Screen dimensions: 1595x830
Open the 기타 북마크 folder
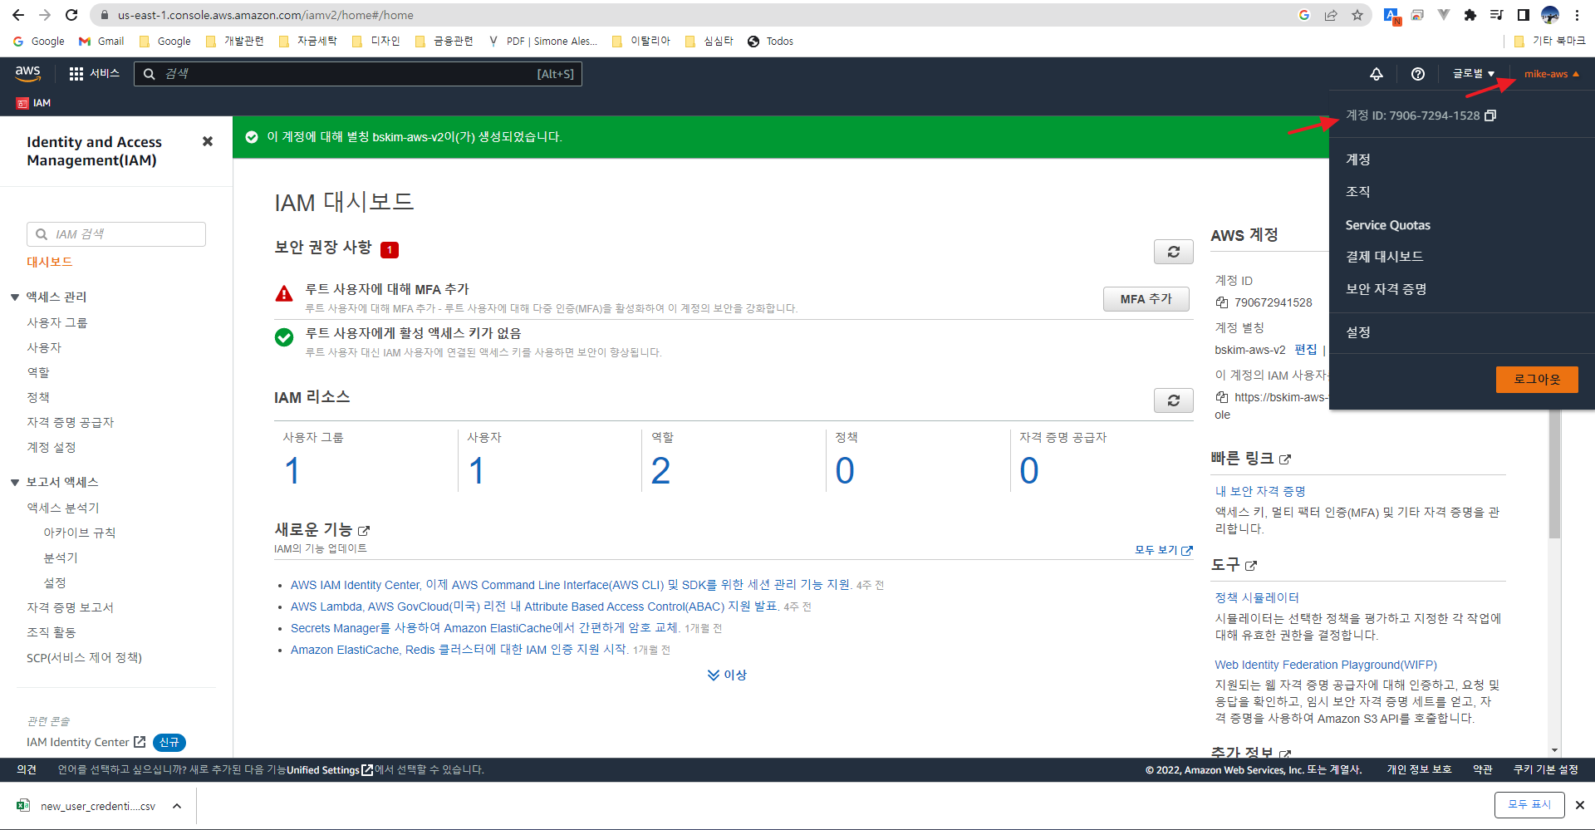coord(1550,41)
